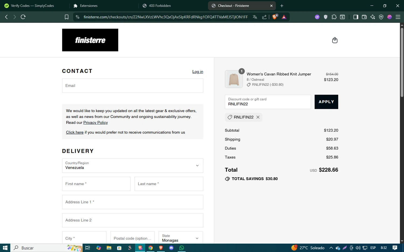Screen dimensions: 404x252
Task: Open the Brave Wallet icon
Action: (364, 17)
